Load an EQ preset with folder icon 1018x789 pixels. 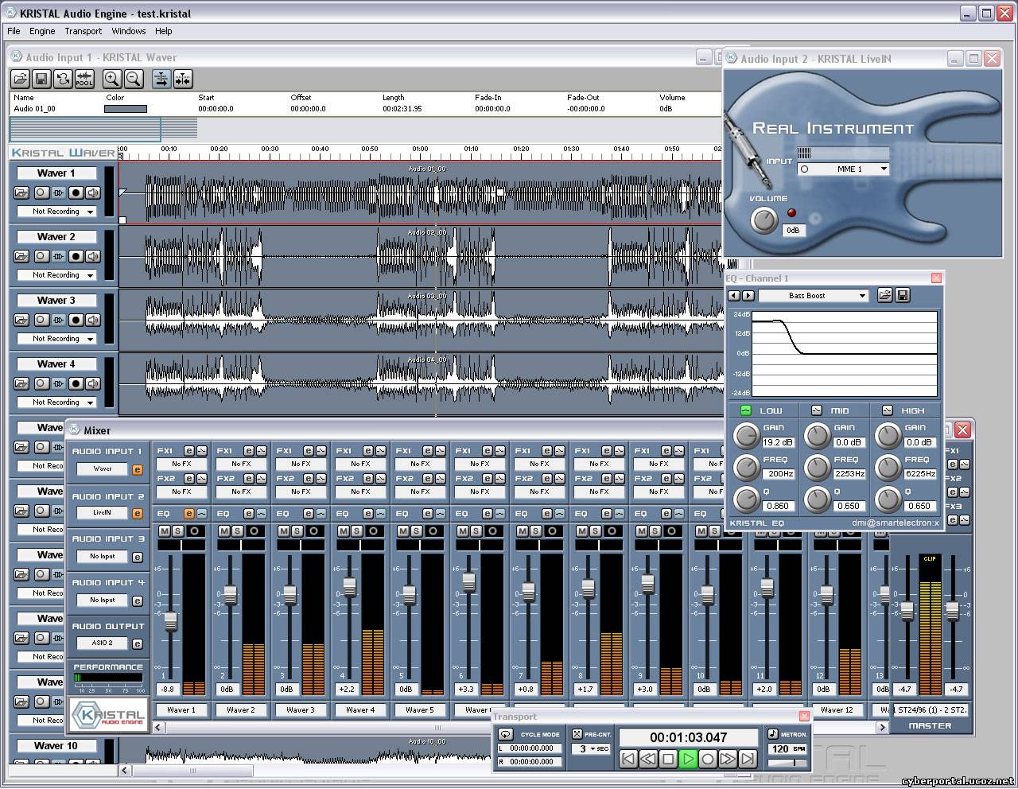coord(884,295)
